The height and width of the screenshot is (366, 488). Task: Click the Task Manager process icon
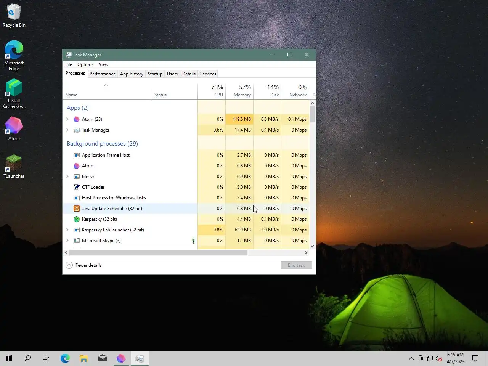(x=76, y=130)
